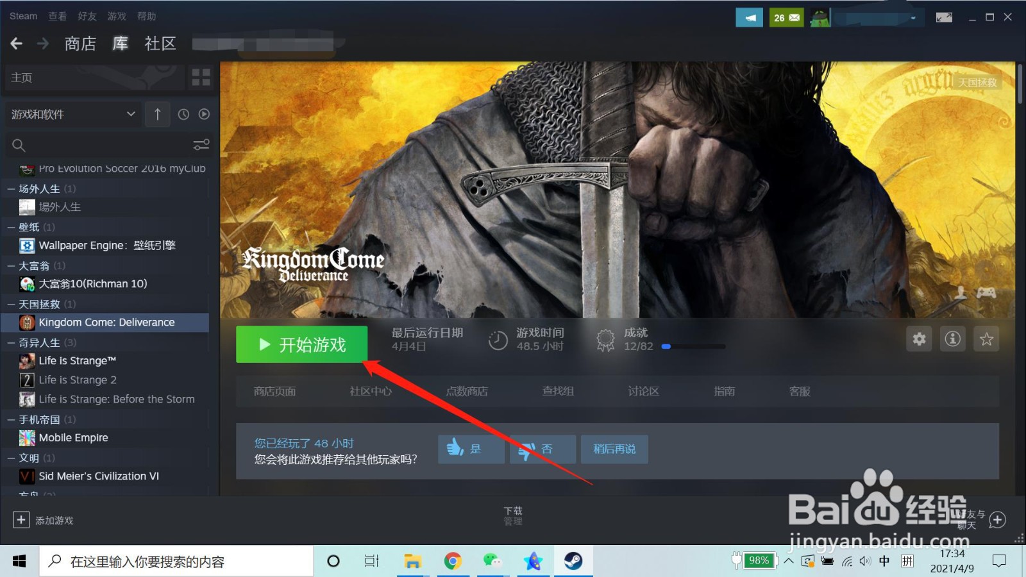Open advanced filter settings icon

(x=201, y=145)
